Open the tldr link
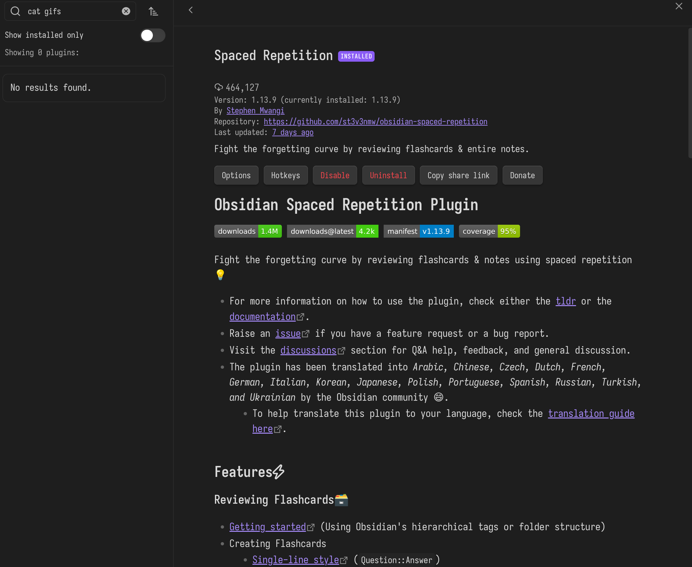Image resolution: width=692 pixels, height=567 pixels. tap(566, 301)
